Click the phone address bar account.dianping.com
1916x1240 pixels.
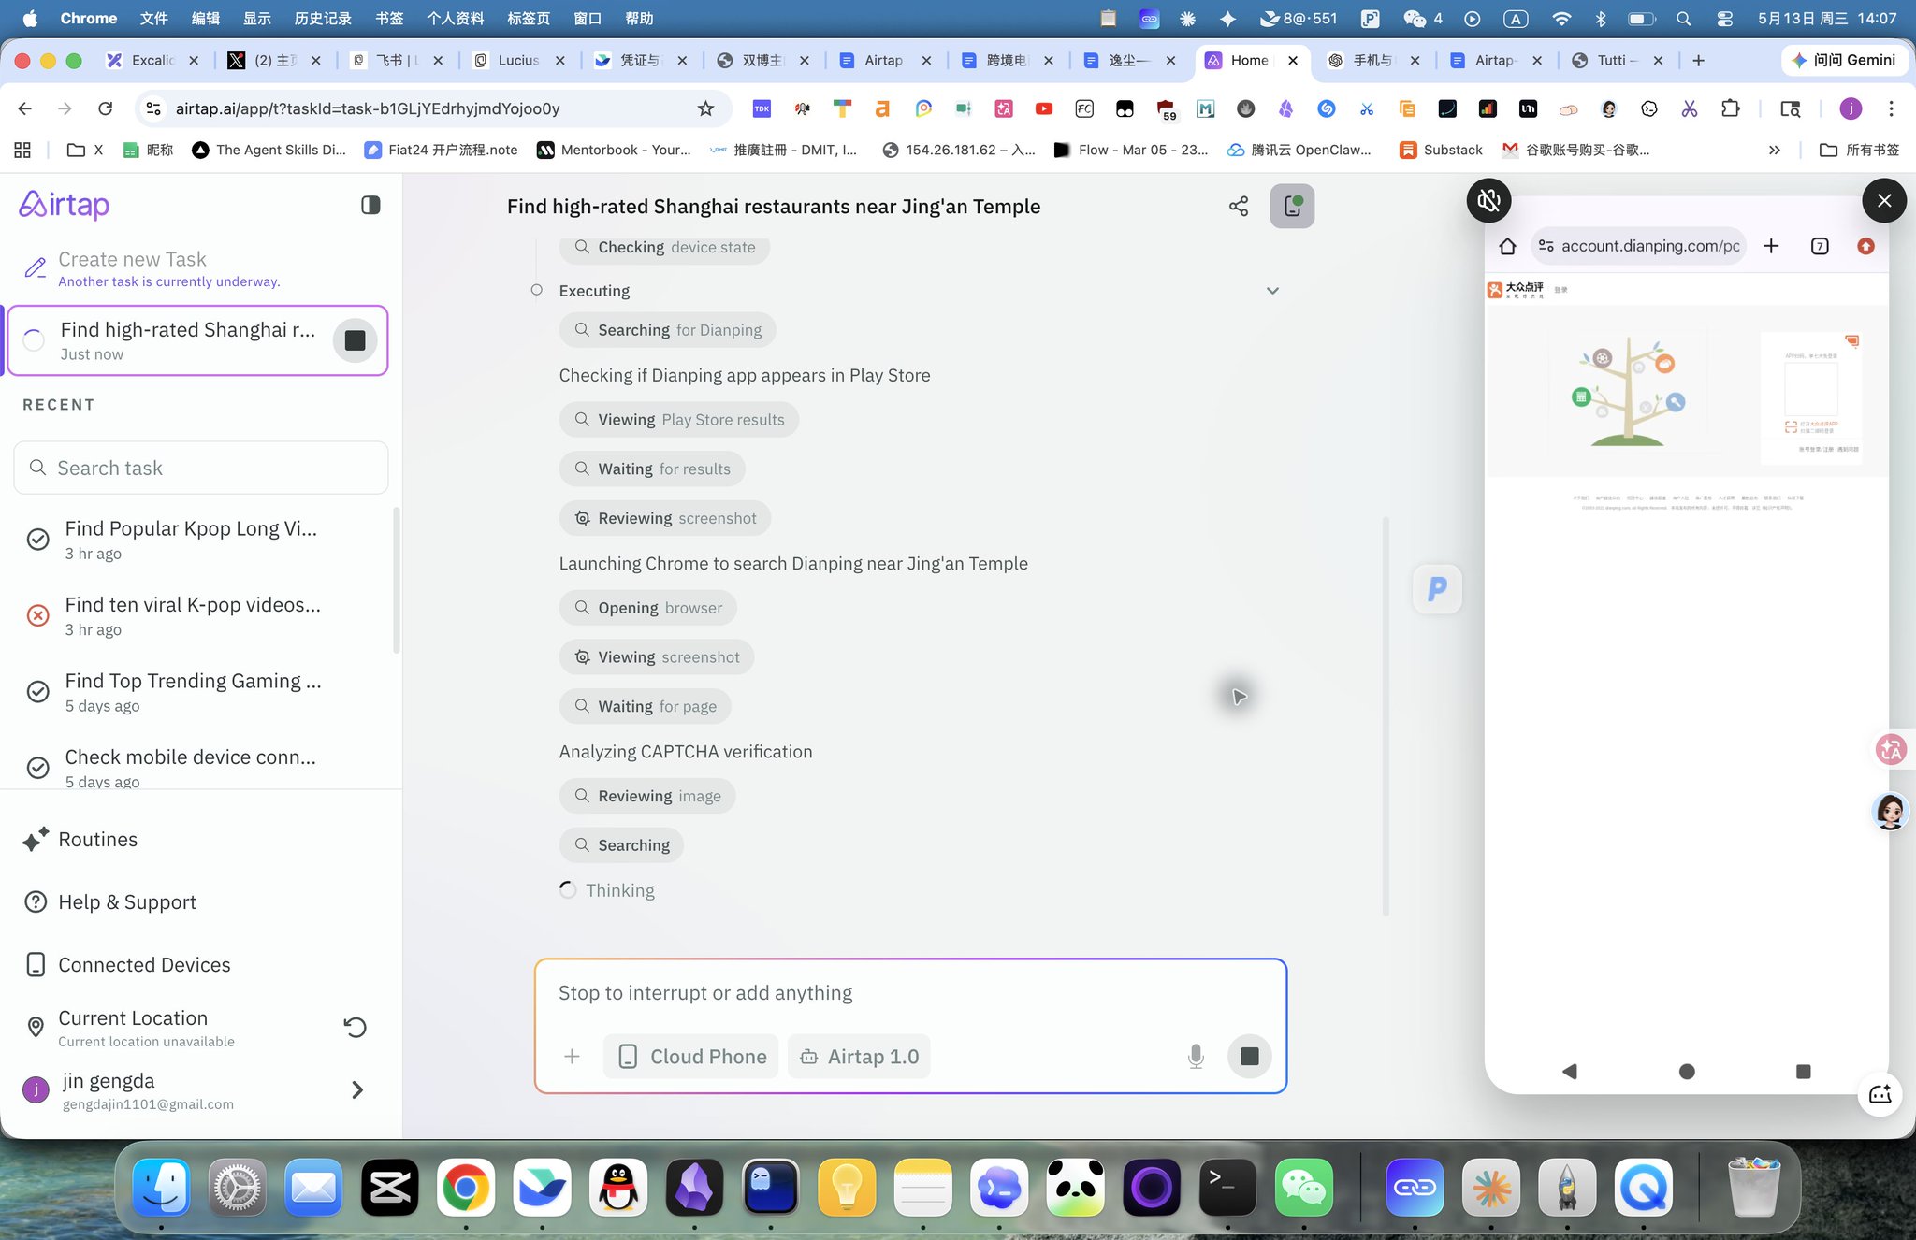click(x=1639, y=246)
